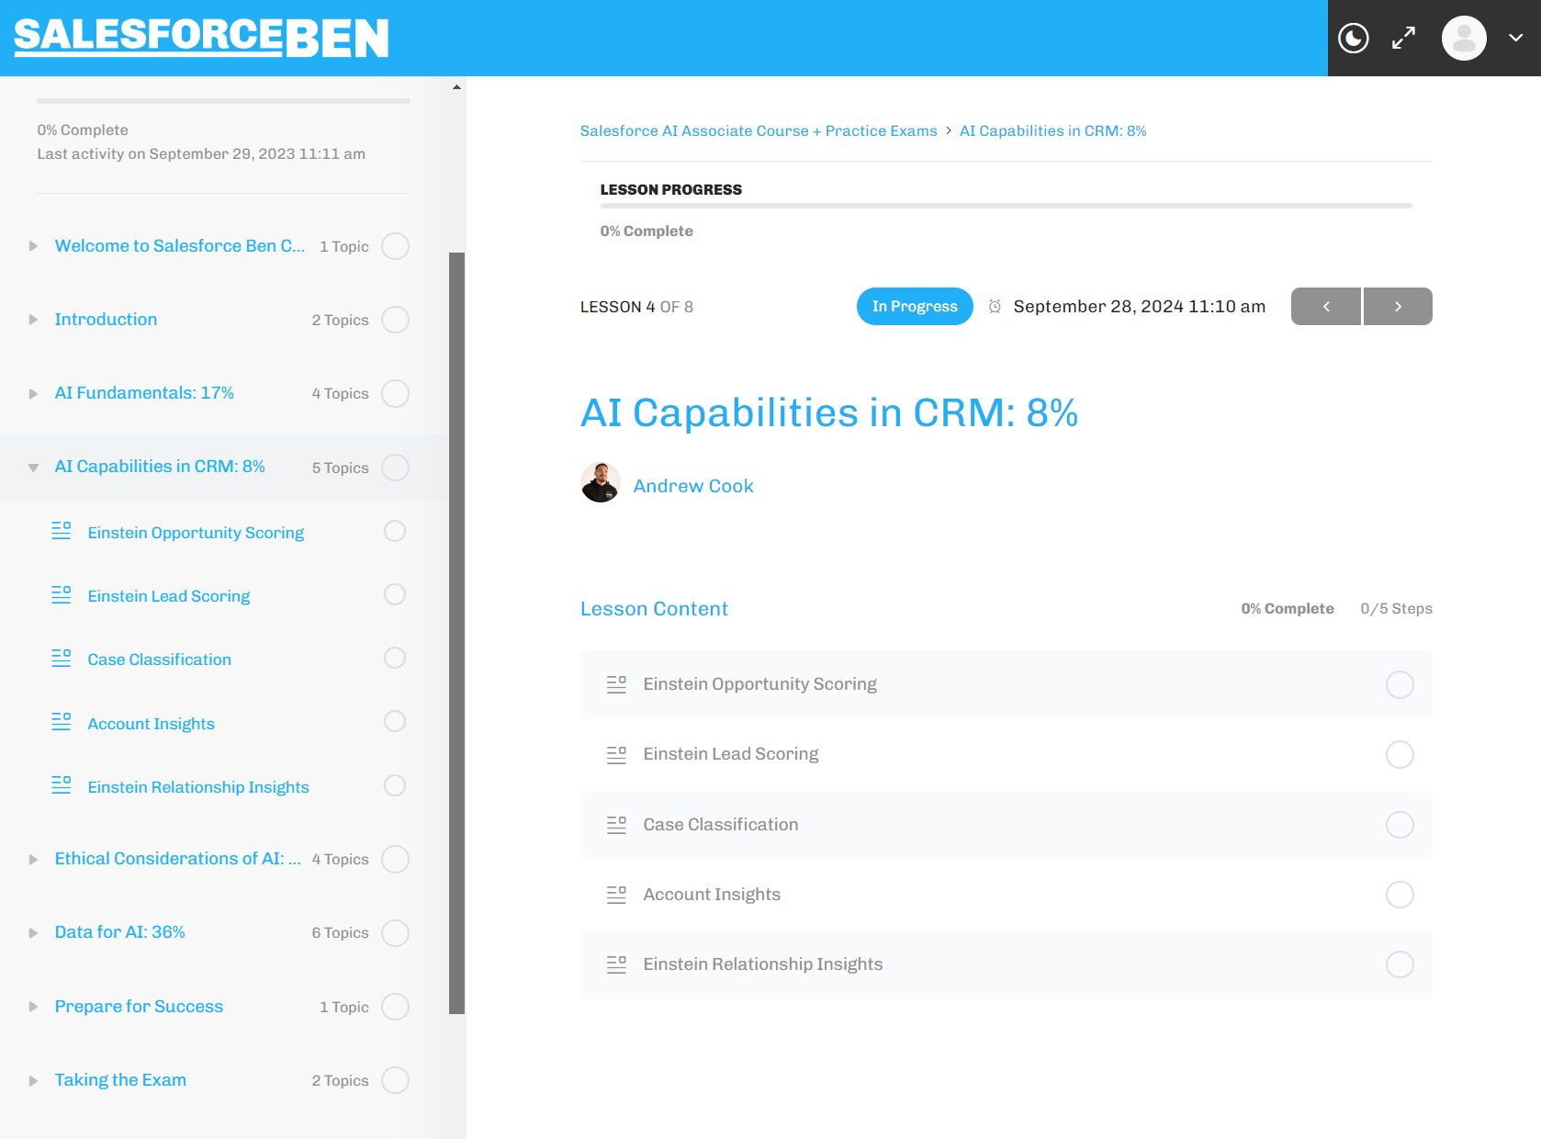Click sidebar Einstein Opportunity Scoring topic icon
1541x1139 pixels.
point(62,531)
